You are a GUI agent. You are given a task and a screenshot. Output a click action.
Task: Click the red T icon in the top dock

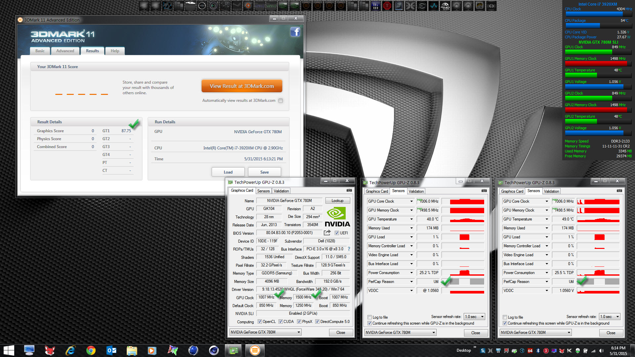coord(387,6)
